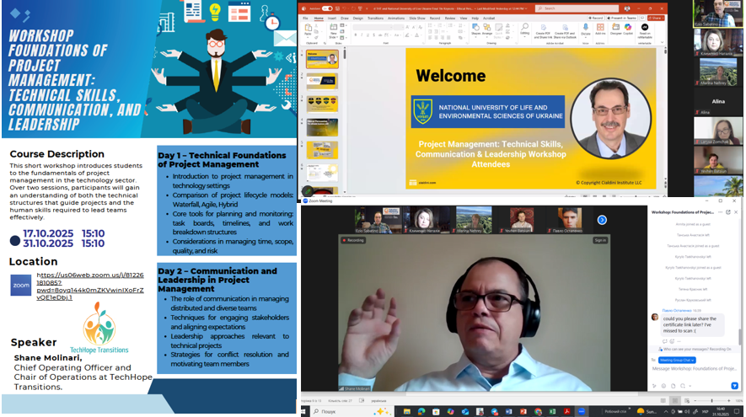Open the Meeting Group Chat recipient dropdown

pos(677,360)
